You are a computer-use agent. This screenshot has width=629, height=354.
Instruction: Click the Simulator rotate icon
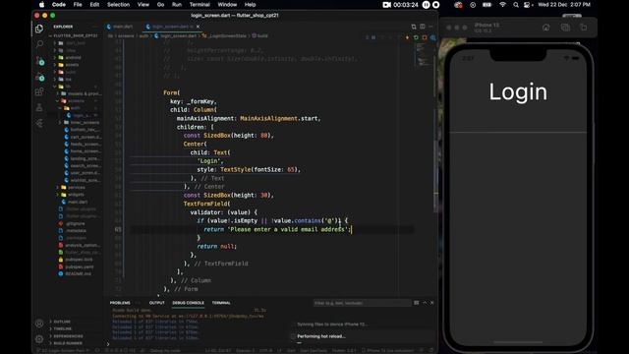coord(583,28)
